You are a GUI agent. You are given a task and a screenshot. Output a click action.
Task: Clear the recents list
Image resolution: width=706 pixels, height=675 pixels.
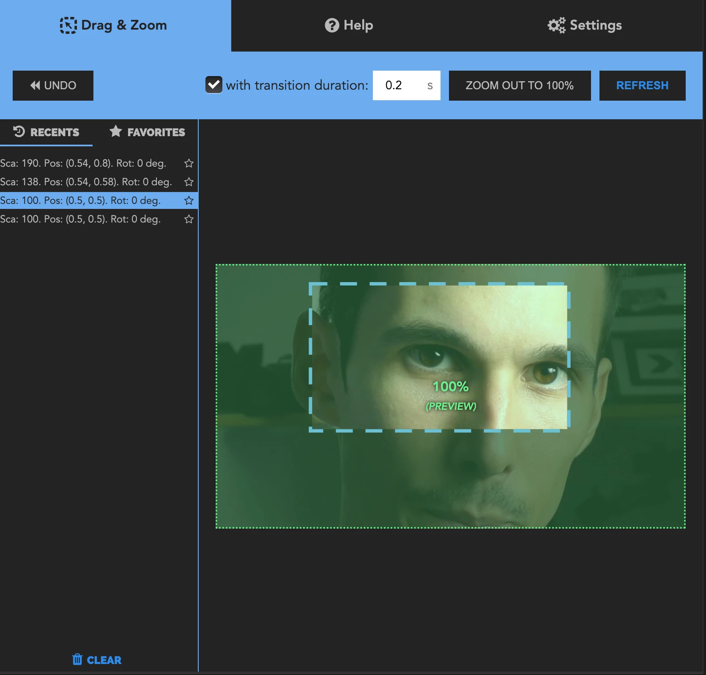[97, 660]
